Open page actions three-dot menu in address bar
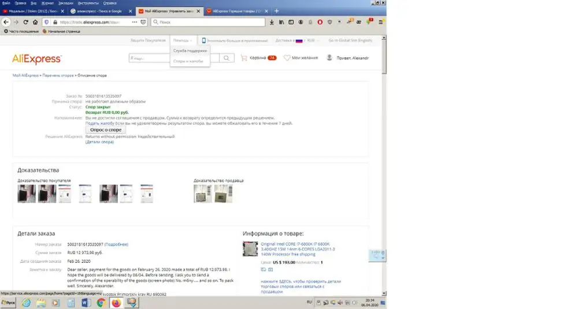The height and width of the screenshot is (309, 578). click(x=134, y=22)
